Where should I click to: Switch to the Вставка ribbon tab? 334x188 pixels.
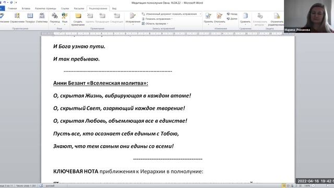coord(26,8)
